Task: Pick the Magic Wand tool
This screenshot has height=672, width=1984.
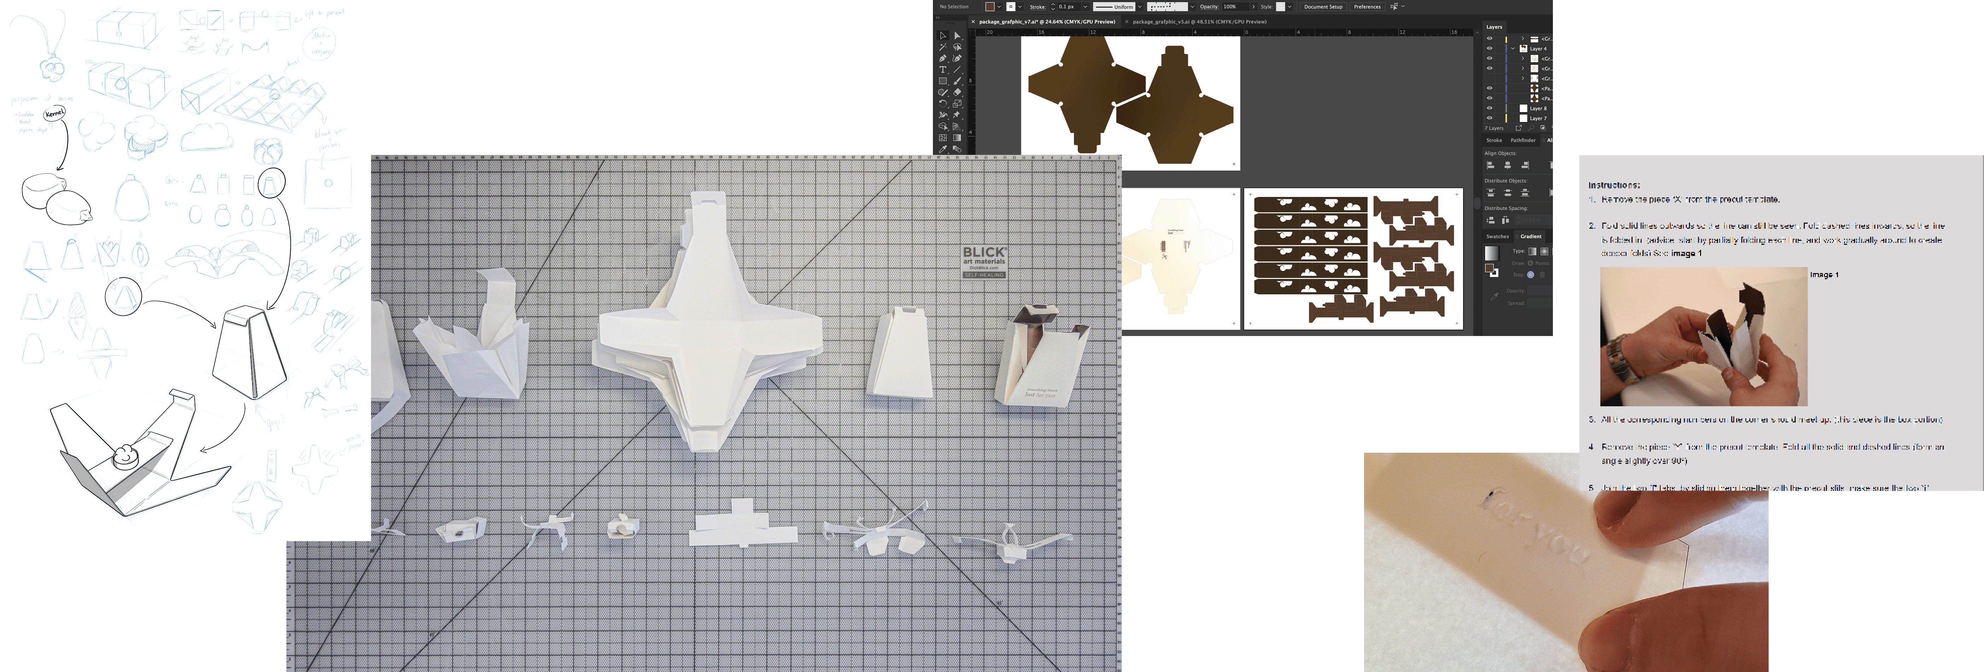Action: (943, 47)
